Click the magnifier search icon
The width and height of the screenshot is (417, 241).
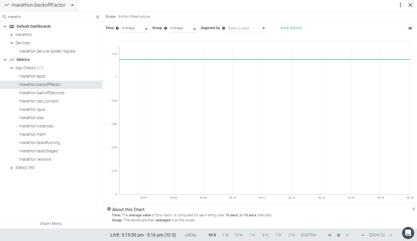click(x=4, y=17)
